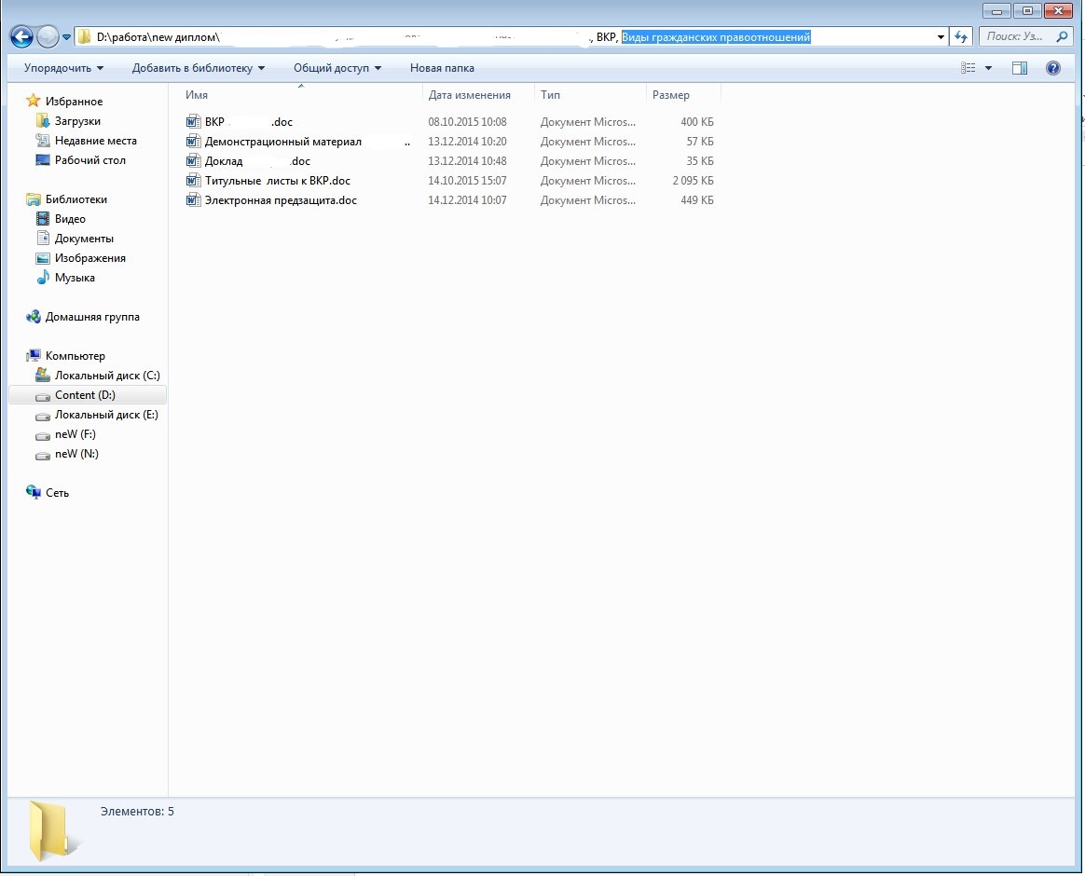Viewport: 1085px width, 876px height.
Task: Open Help with the question mark icon
Action: click(x=1053, y=68)
